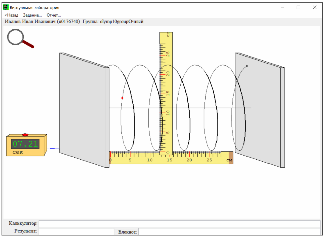
Task: Open the Отчет... menu
Action: point(54,15)
